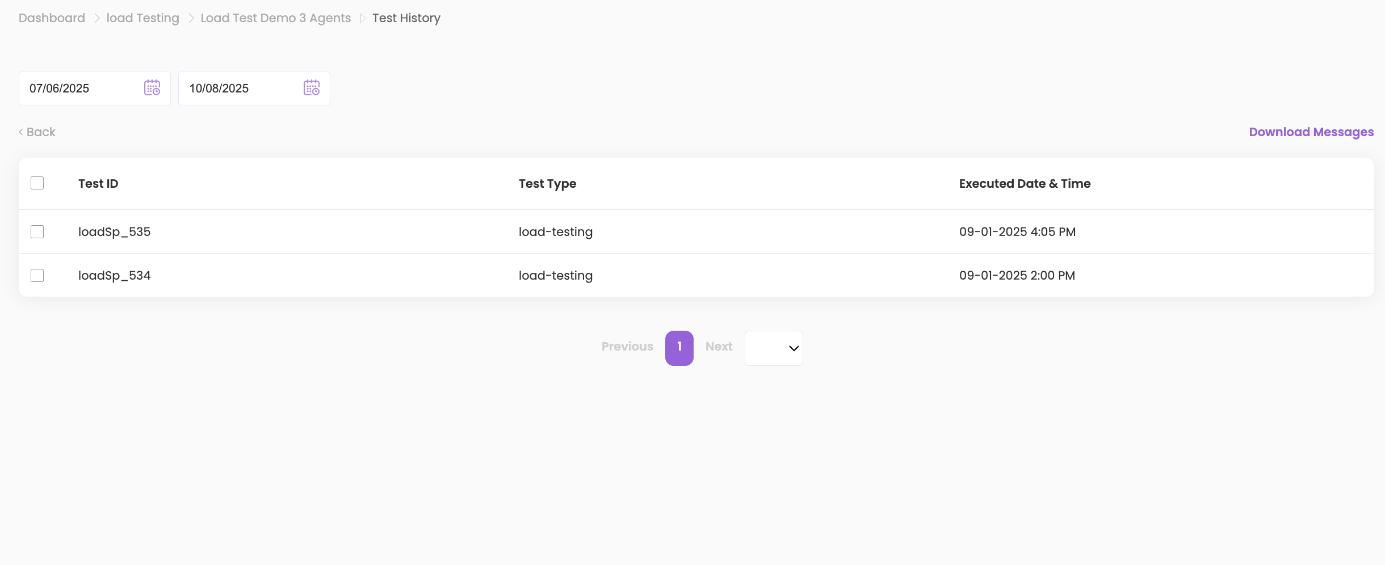Click the Test ID column header
Image resolution: width=1385 pixels, height=565 pixels.
98,184
